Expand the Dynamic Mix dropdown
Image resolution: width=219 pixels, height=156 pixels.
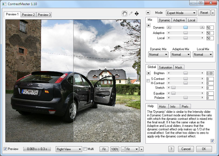pyautogui.click(x=158, y=54)
